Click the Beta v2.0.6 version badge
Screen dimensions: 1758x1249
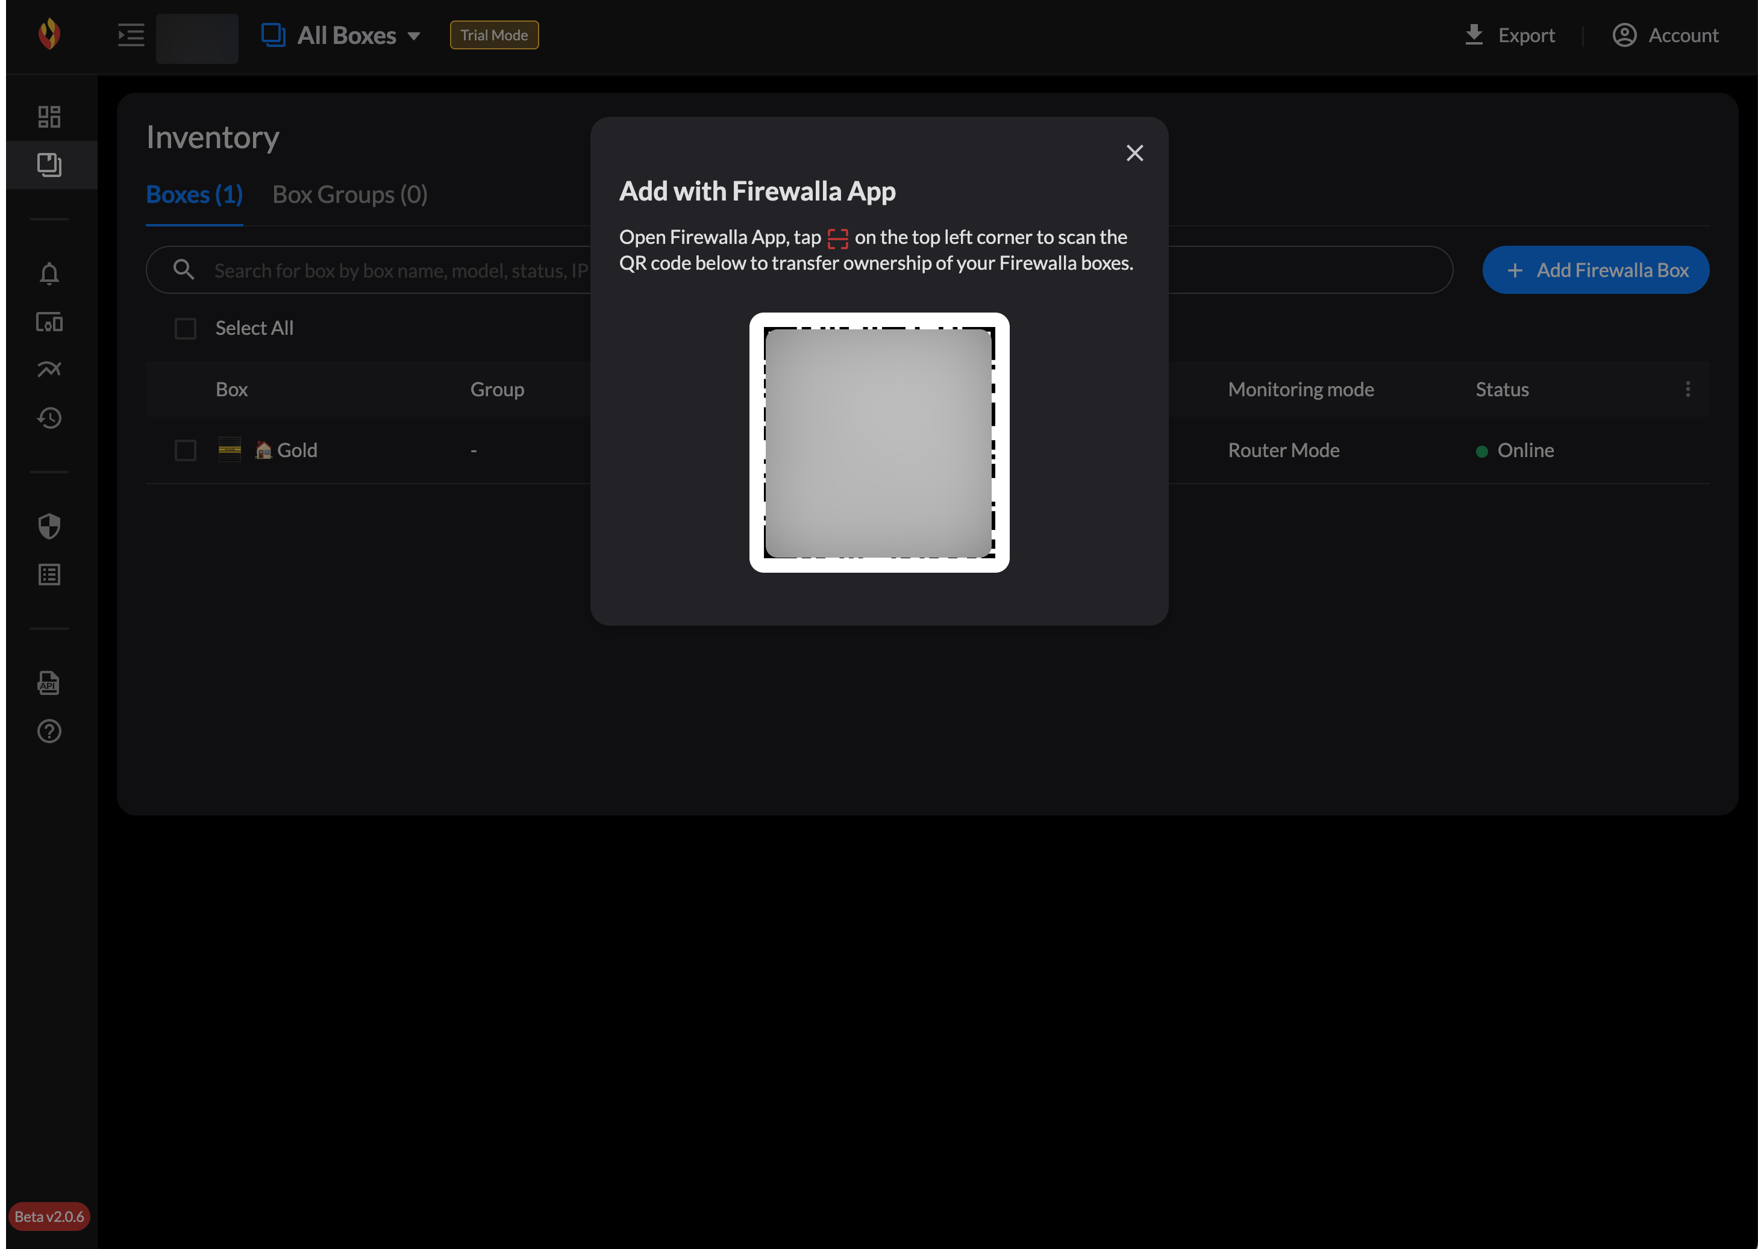49,1216
